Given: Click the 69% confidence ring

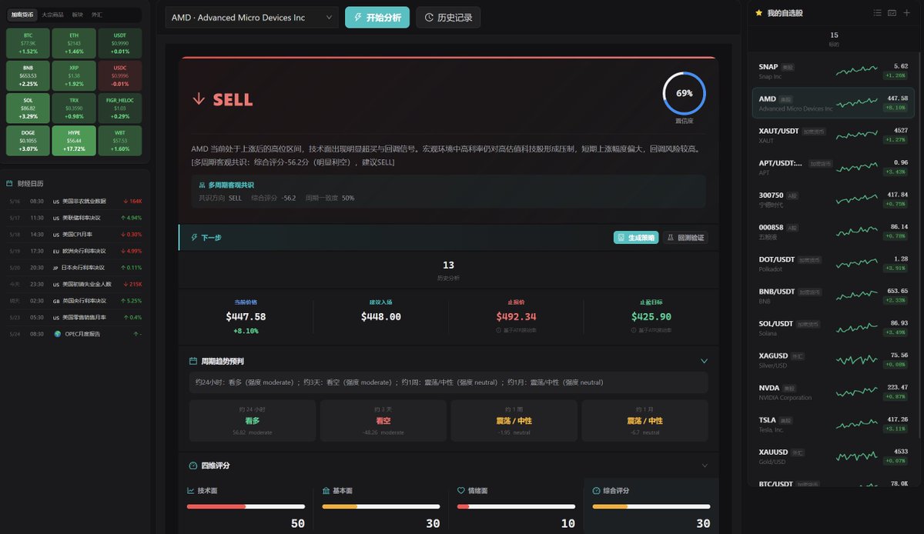Looking at the screenshot, I should tap(684, 93).
